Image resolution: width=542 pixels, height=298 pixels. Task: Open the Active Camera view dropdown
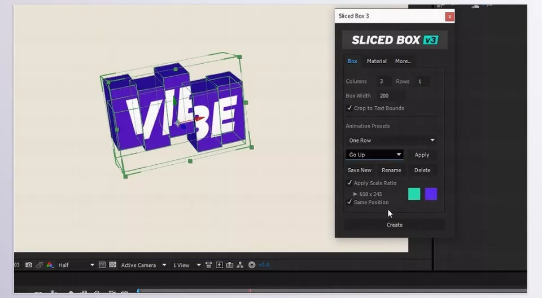(143, 265)
